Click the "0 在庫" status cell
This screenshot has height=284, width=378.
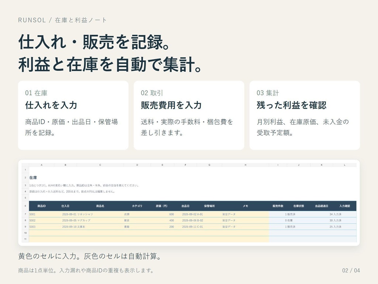click(289, 220)
